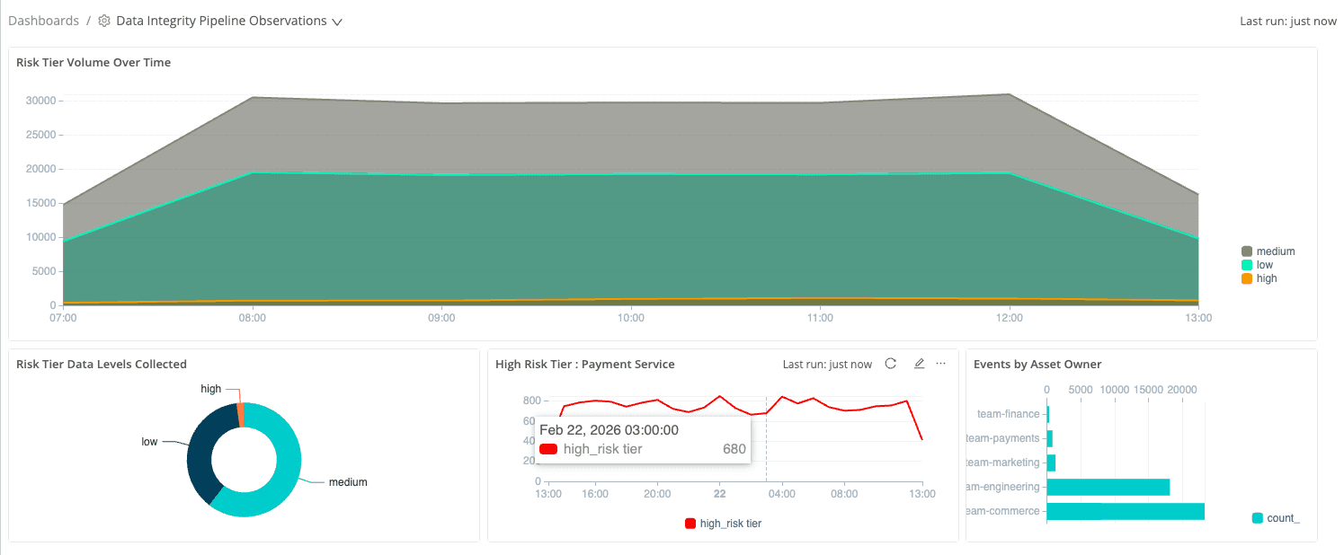Viewport: 1344px width, 555px height.
Task: Refresh the High Risk Tier Payment Service panel
Action: (891, 364)
